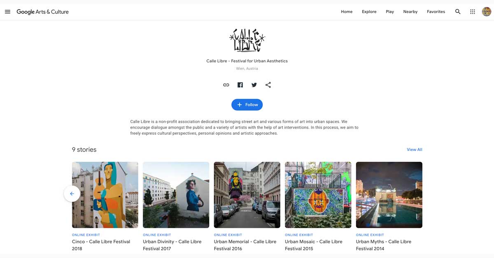
Task: Open the Explore menu item
Action: click(369, 12)
